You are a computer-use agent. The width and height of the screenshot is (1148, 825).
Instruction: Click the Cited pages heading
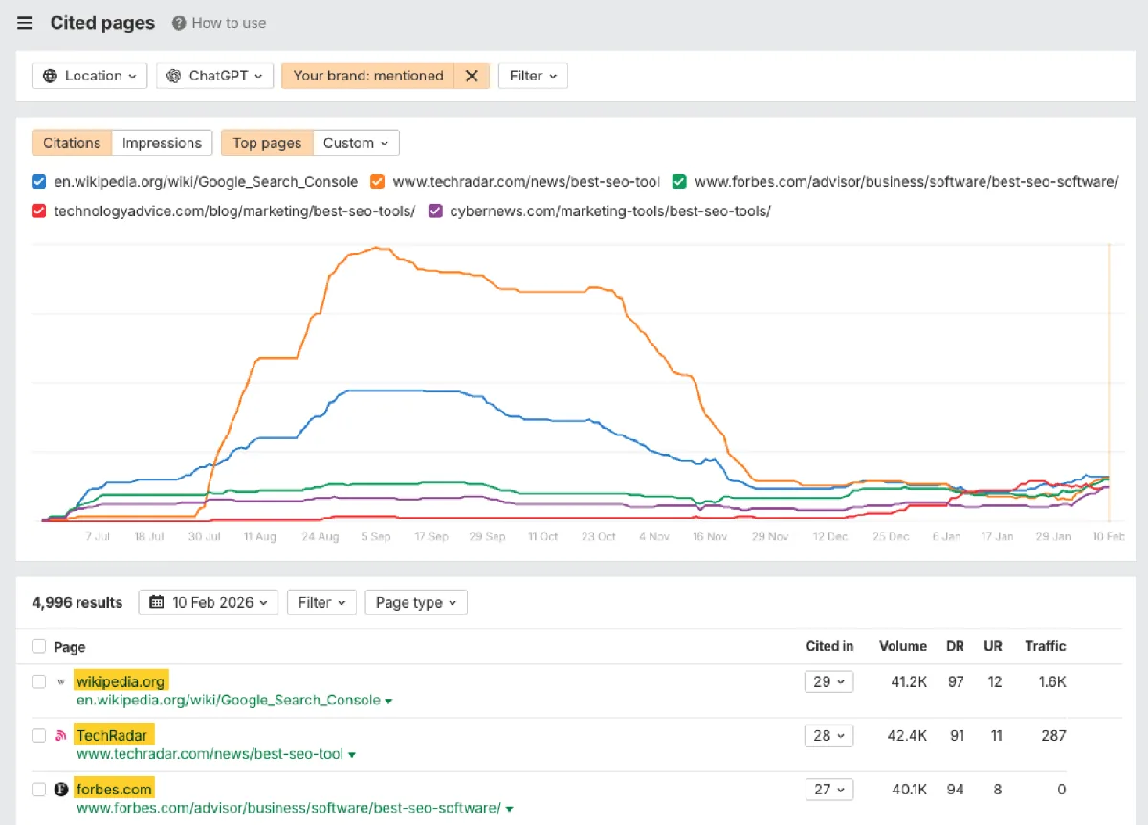tap(102, 23)
